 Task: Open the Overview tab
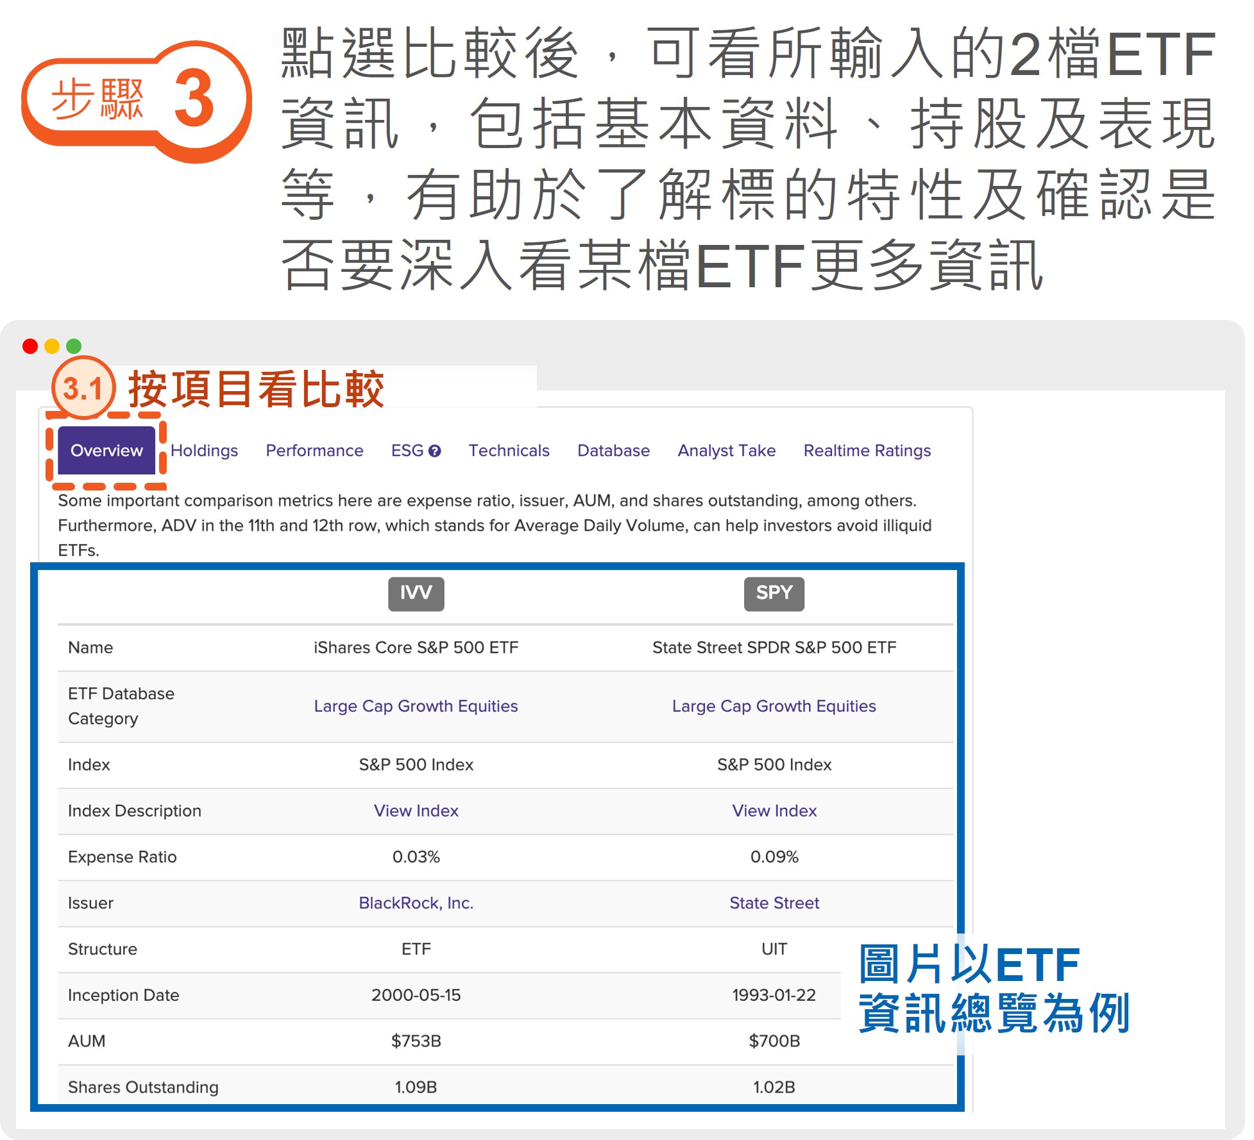[106, 451]
